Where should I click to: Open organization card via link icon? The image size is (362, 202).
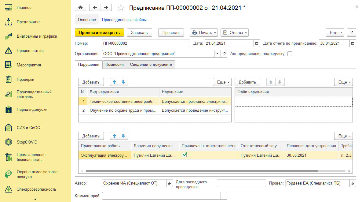pyautogui.click(x=224, y=54)
